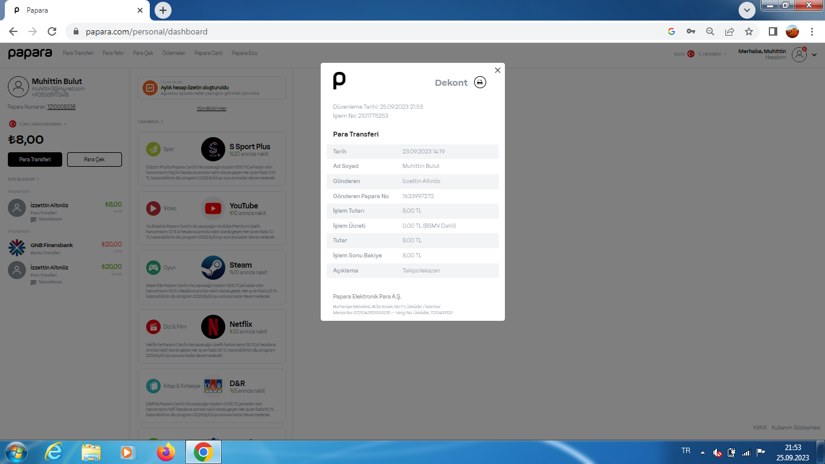Toggle the Chrome side panel
The width and height of the screenshot is (825, 464).
(772, 31)
